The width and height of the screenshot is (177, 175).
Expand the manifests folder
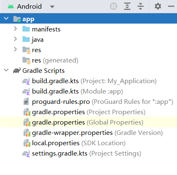click(15, 29)
